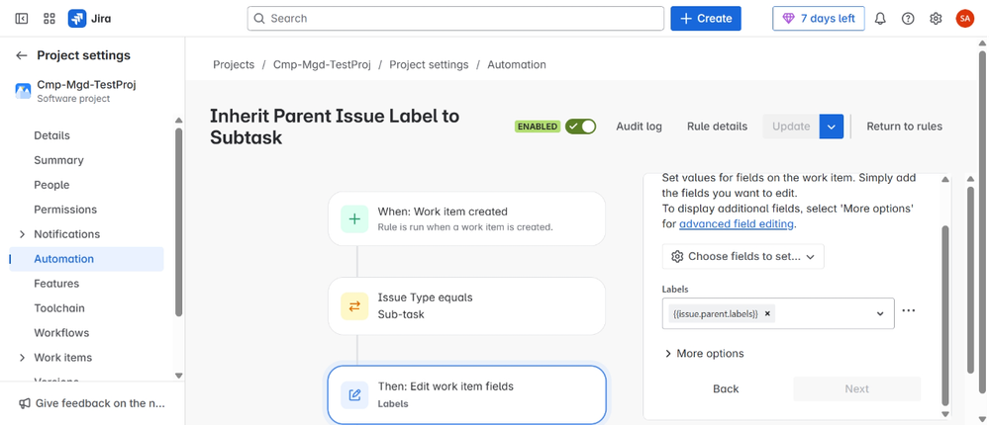989x425 pixels.
Task: Select the Issue Type equals Sub-task condition
Action: 466,305
